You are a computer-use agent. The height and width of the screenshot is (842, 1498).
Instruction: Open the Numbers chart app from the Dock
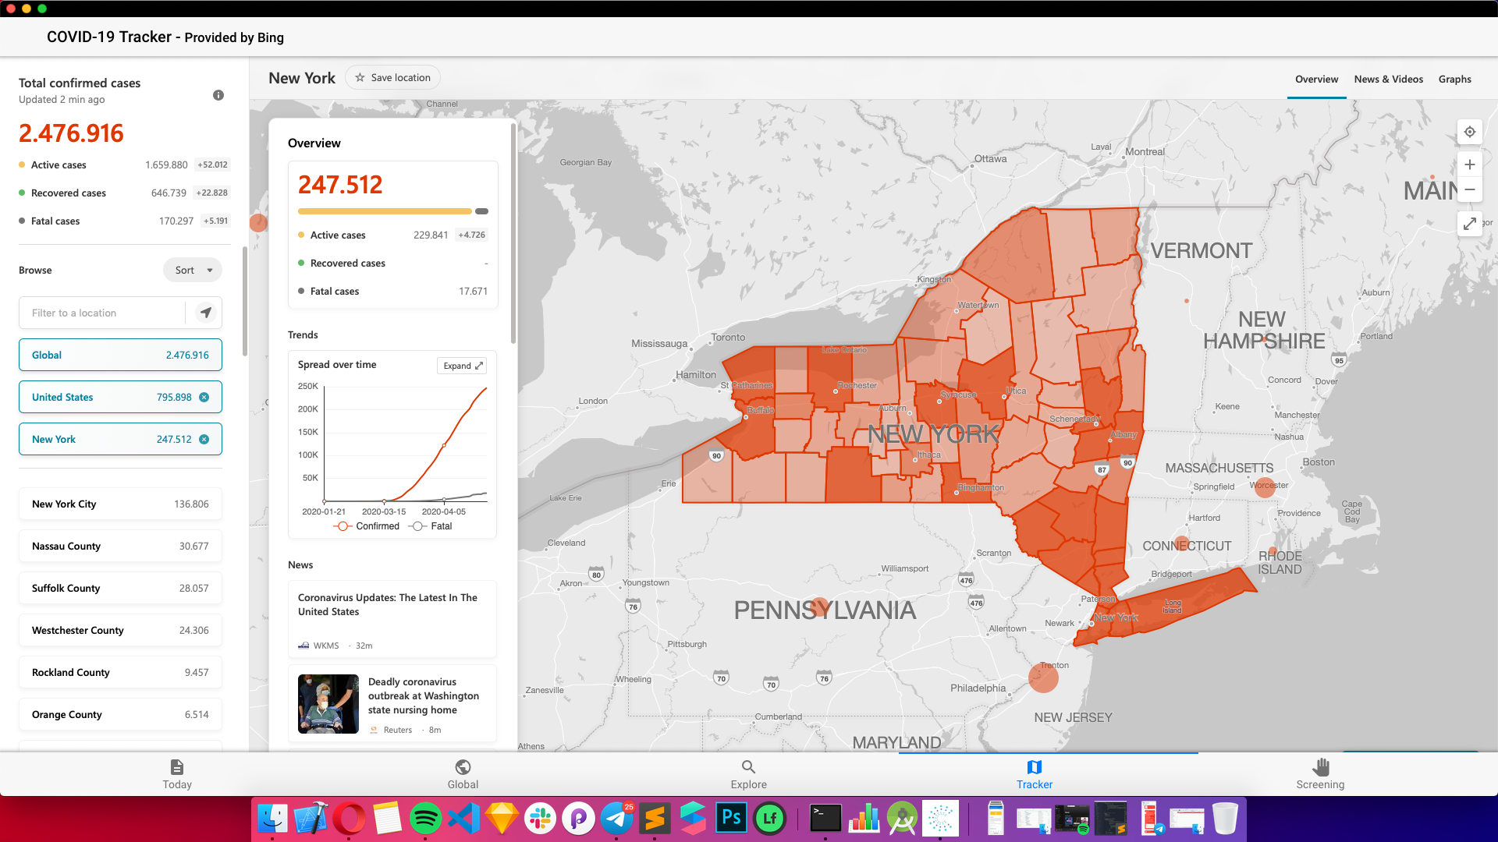click(864, 819)
